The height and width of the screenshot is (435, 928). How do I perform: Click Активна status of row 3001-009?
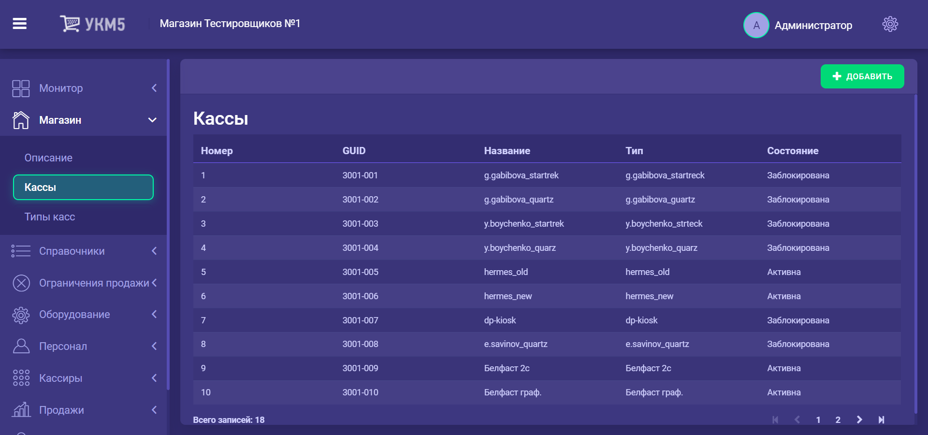coord(783,368)
